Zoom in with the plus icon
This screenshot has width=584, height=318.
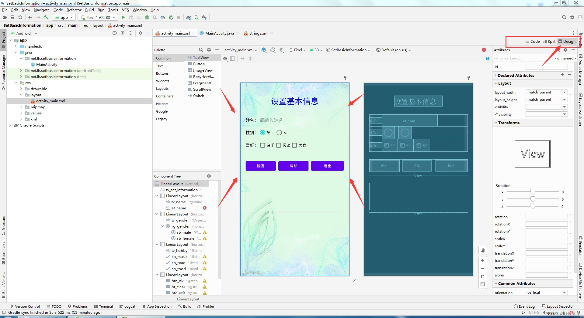(x=483, y=261)
